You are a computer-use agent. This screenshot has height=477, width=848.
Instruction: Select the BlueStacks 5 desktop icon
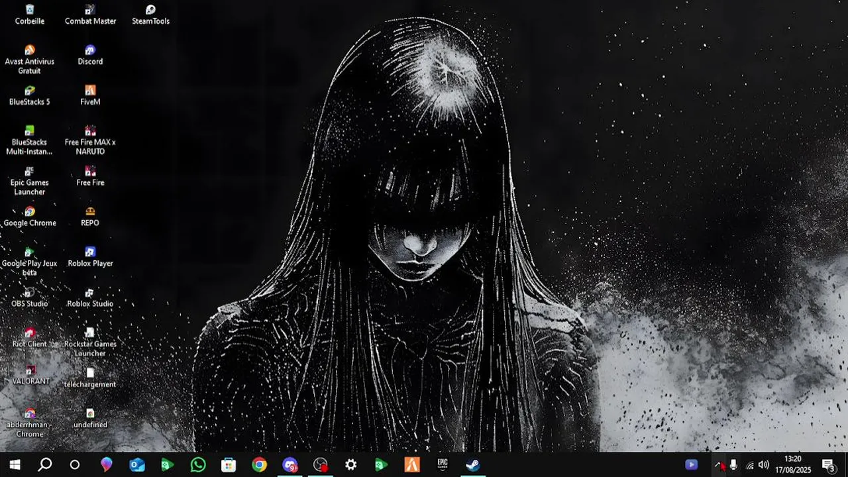(x=30, y=95)
